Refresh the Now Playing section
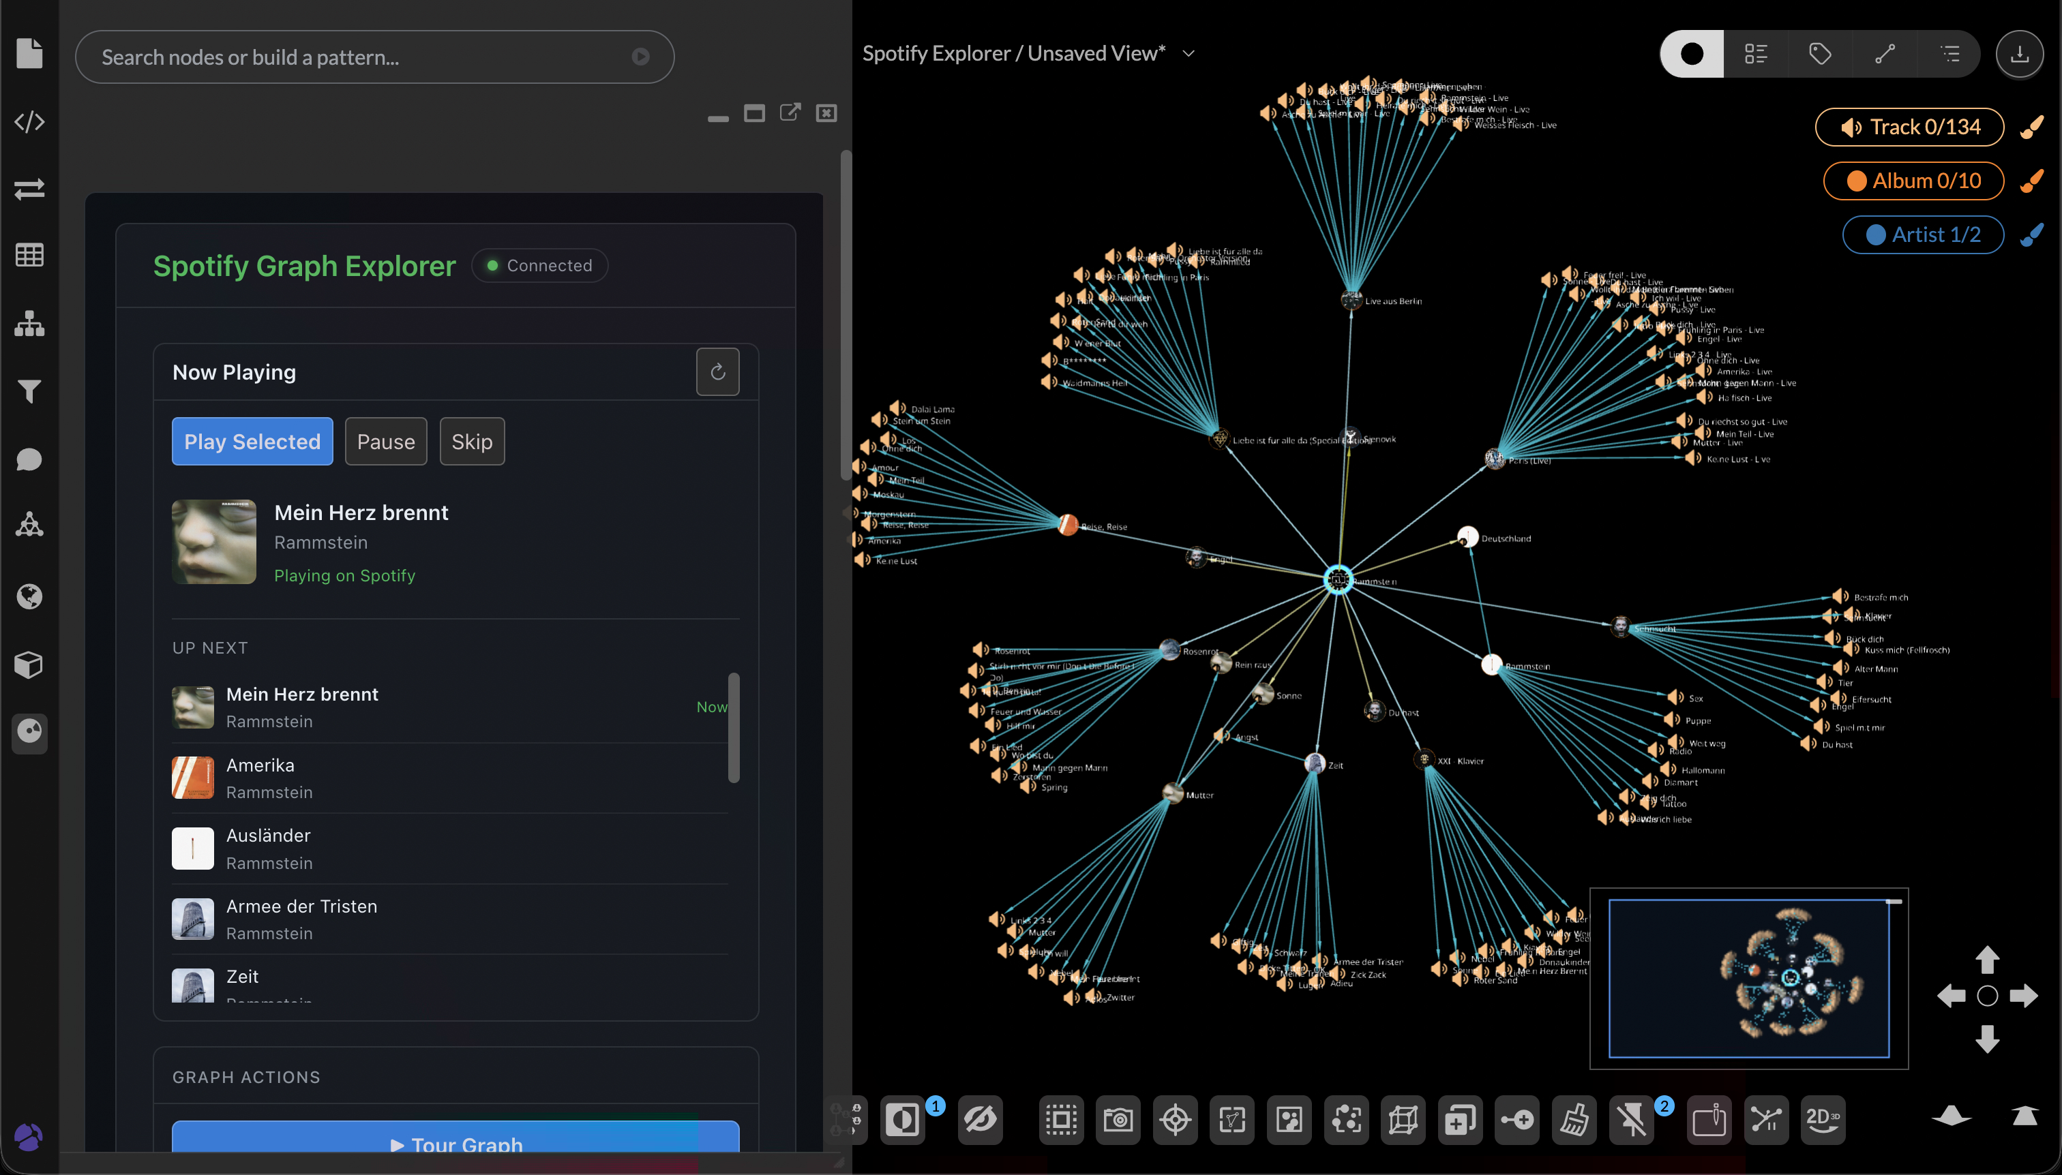This screenshot has height=1175, width=2062. click(718, 372)
